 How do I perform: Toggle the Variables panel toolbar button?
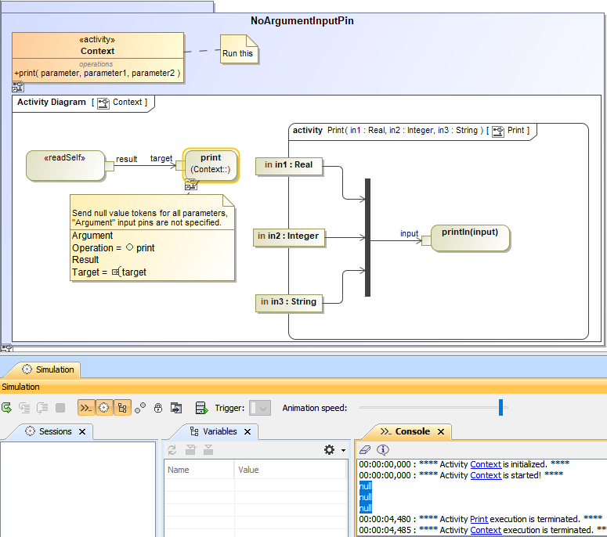[122, 408]
